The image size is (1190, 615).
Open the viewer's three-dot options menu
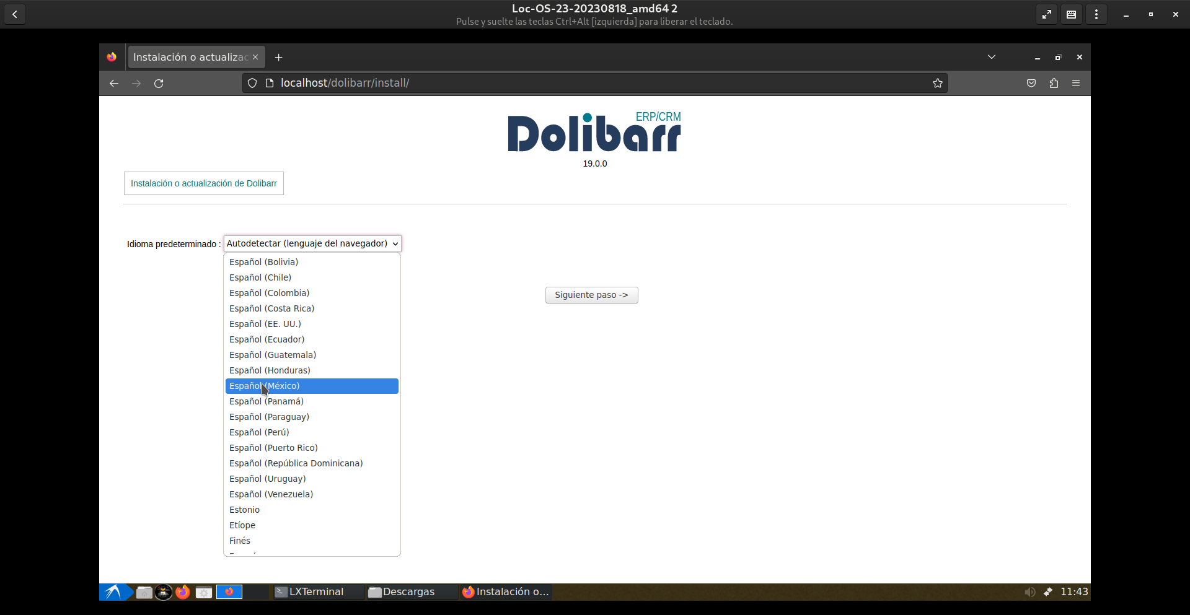pos(1096,14)
